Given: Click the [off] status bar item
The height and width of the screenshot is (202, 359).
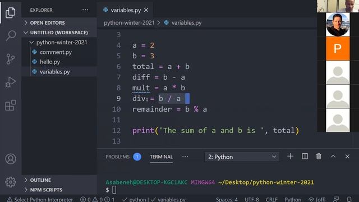Looking at the screenshot, I should (x=317, y=199).
